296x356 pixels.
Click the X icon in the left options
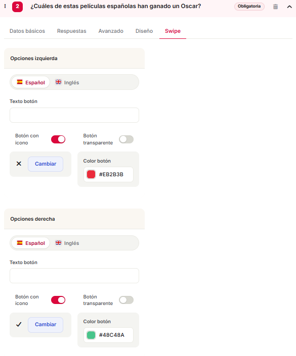tap(19, 164)
